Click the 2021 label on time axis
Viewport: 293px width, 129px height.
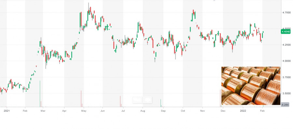pos(7,111)
